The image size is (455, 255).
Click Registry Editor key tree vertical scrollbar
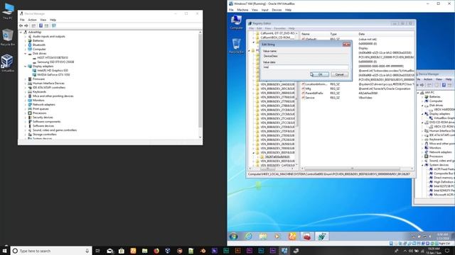tap(296, 99)
